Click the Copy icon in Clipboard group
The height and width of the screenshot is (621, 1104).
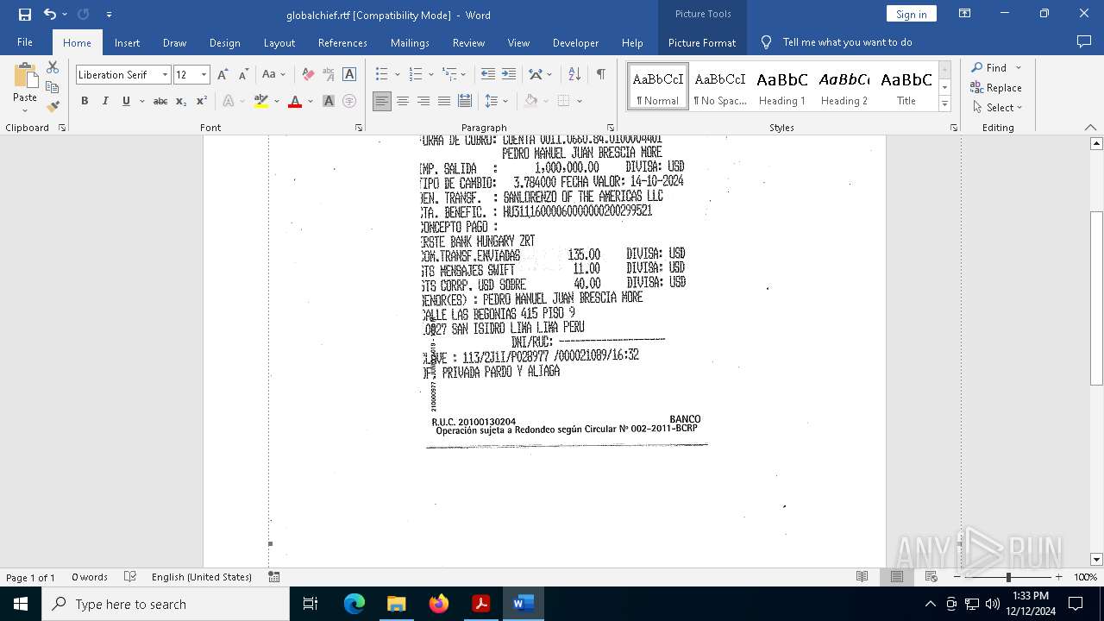tap(53, 87)
